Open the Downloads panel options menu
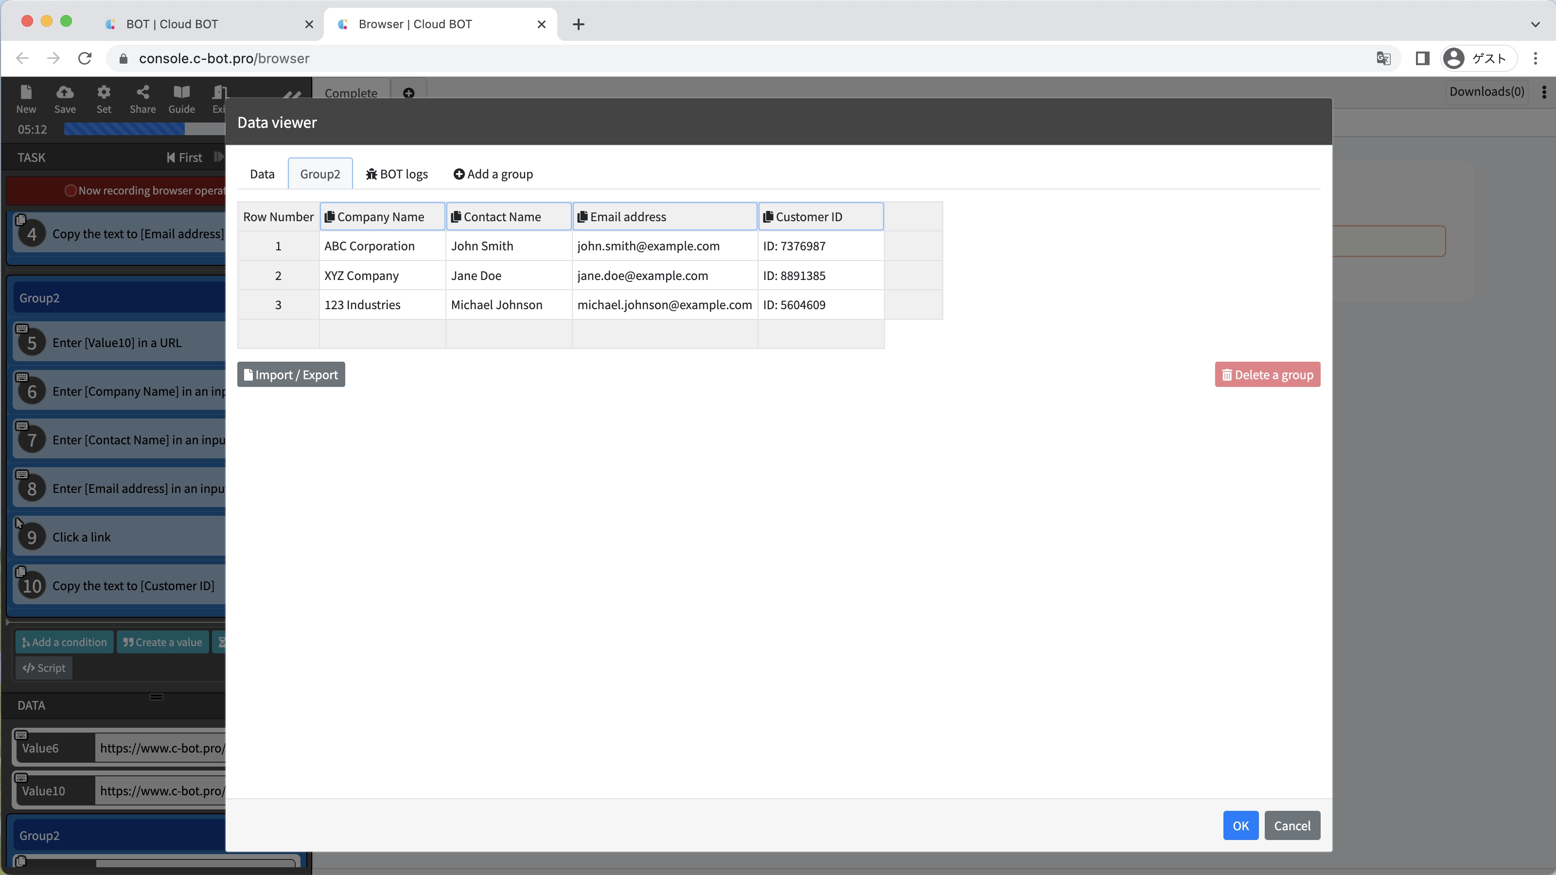Image resolution: width=1556 pixels, height=875 pixels. coord(1544,92)
